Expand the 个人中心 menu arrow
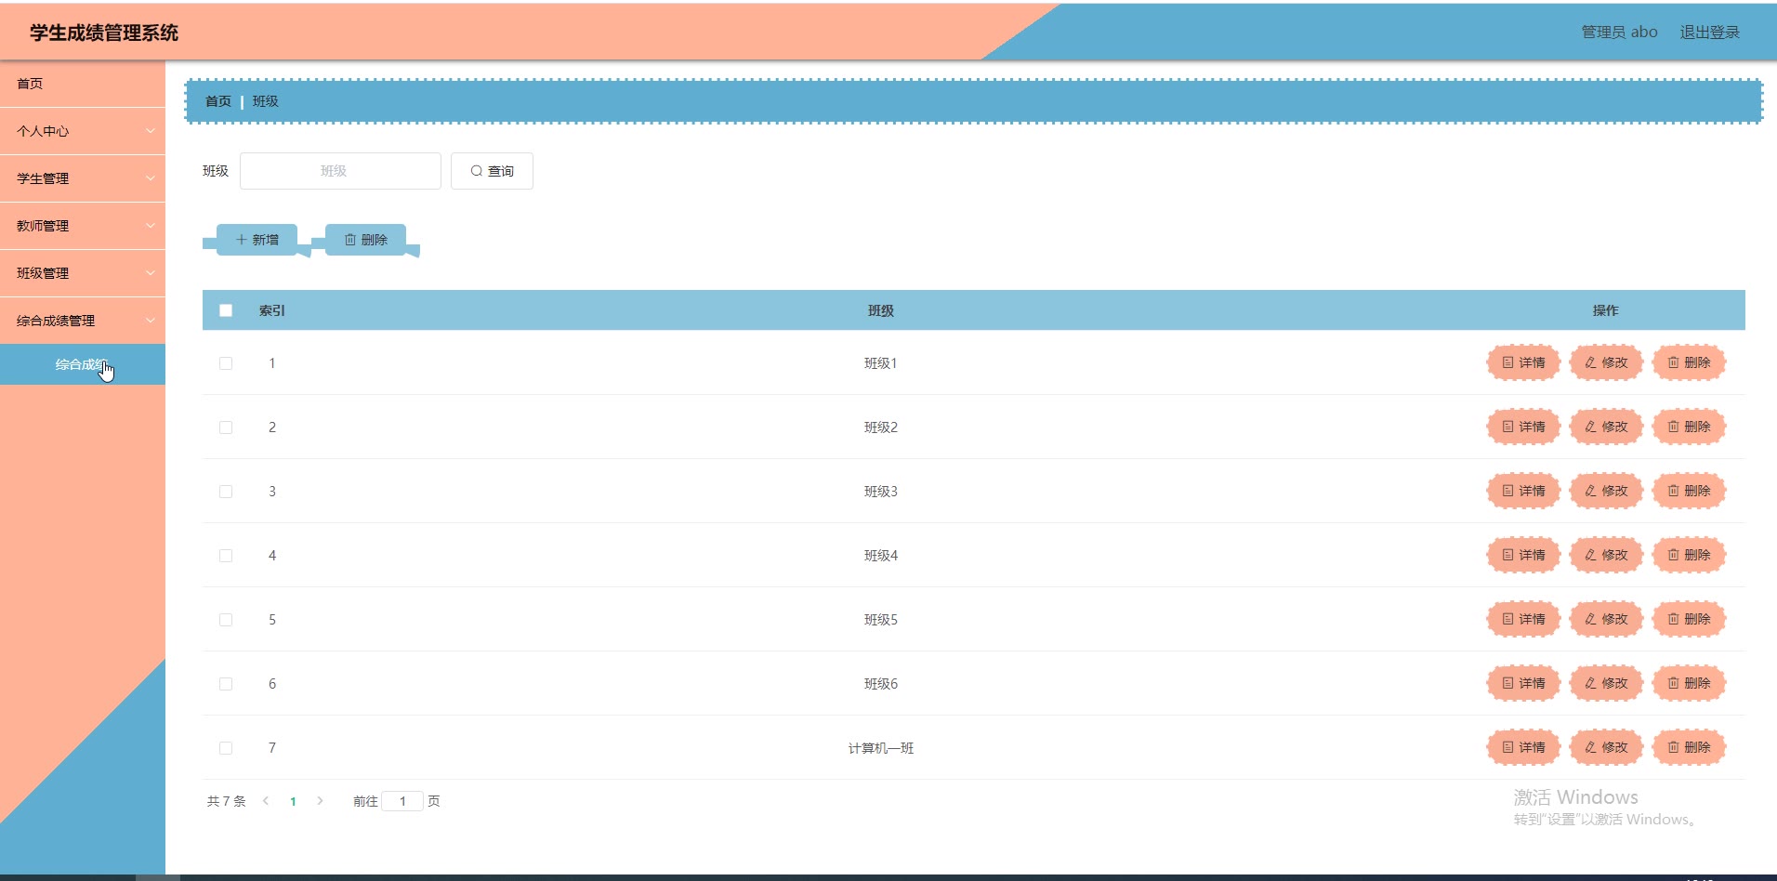 click(x=151, y=131)
